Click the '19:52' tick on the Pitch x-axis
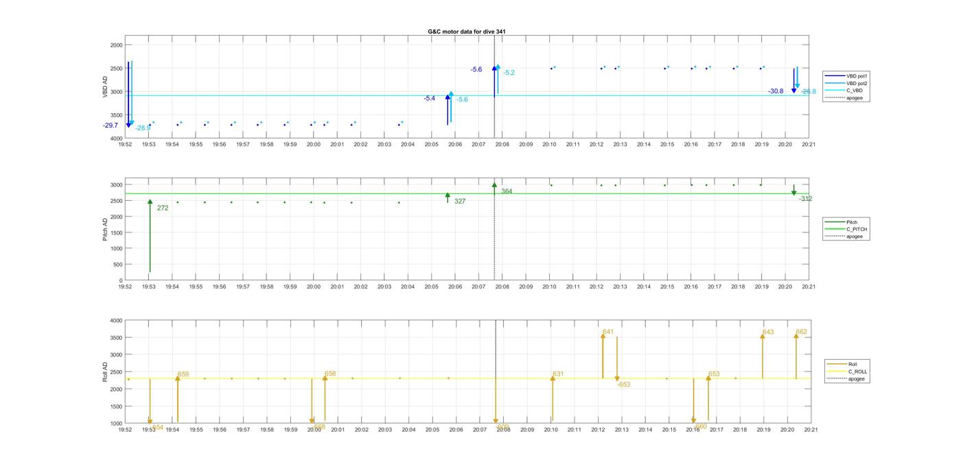Viewport: 961px width, 475px height. coord(125,287)
